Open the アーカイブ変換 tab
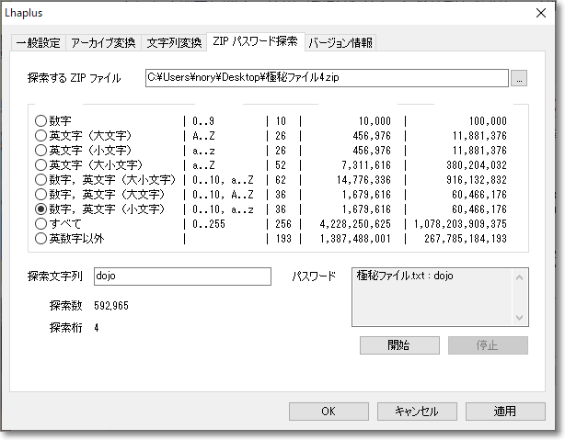The width and height of the screenshot is (565, 440). tap(103, 43)
